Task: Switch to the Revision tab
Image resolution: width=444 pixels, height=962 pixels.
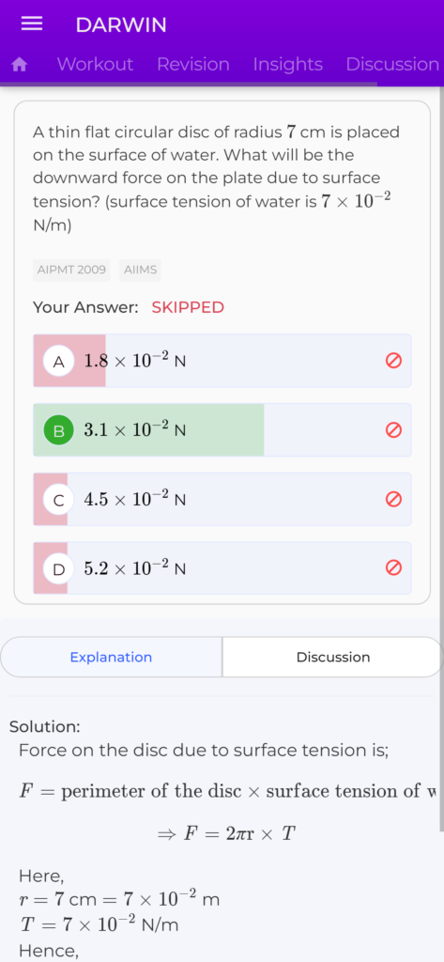Action: (193, 65)
